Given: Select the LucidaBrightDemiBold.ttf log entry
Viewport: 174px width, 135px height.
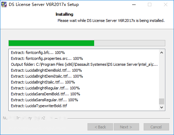Looking at the screenshot, I should pos(46,70).
